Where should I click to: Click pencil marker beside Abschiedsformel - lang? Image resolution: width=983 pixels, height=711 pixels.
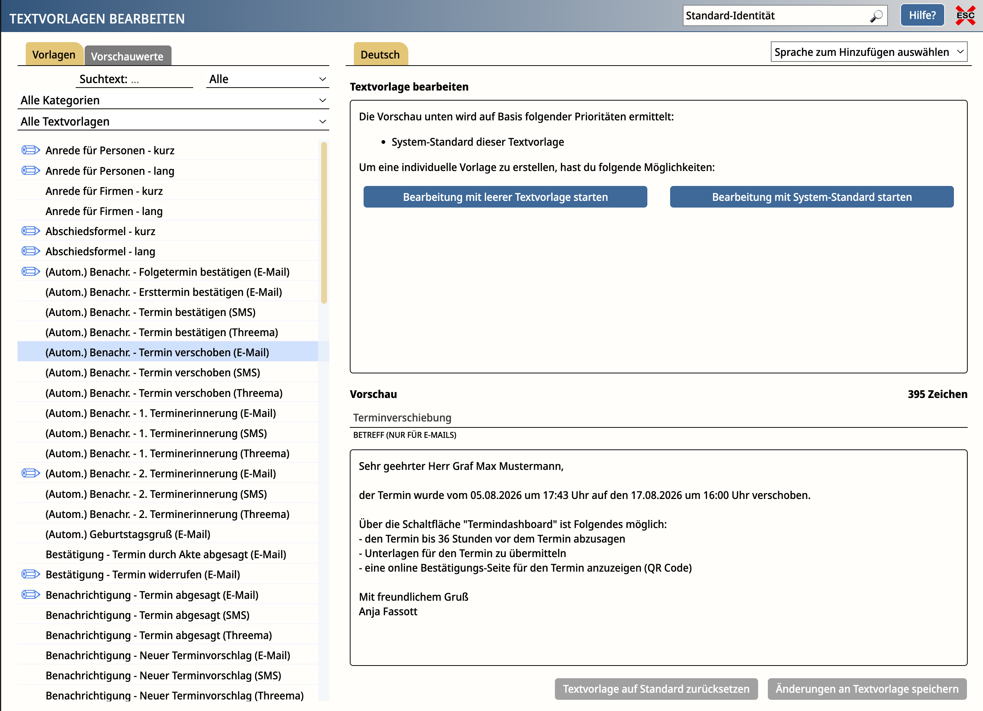point(31,251)
